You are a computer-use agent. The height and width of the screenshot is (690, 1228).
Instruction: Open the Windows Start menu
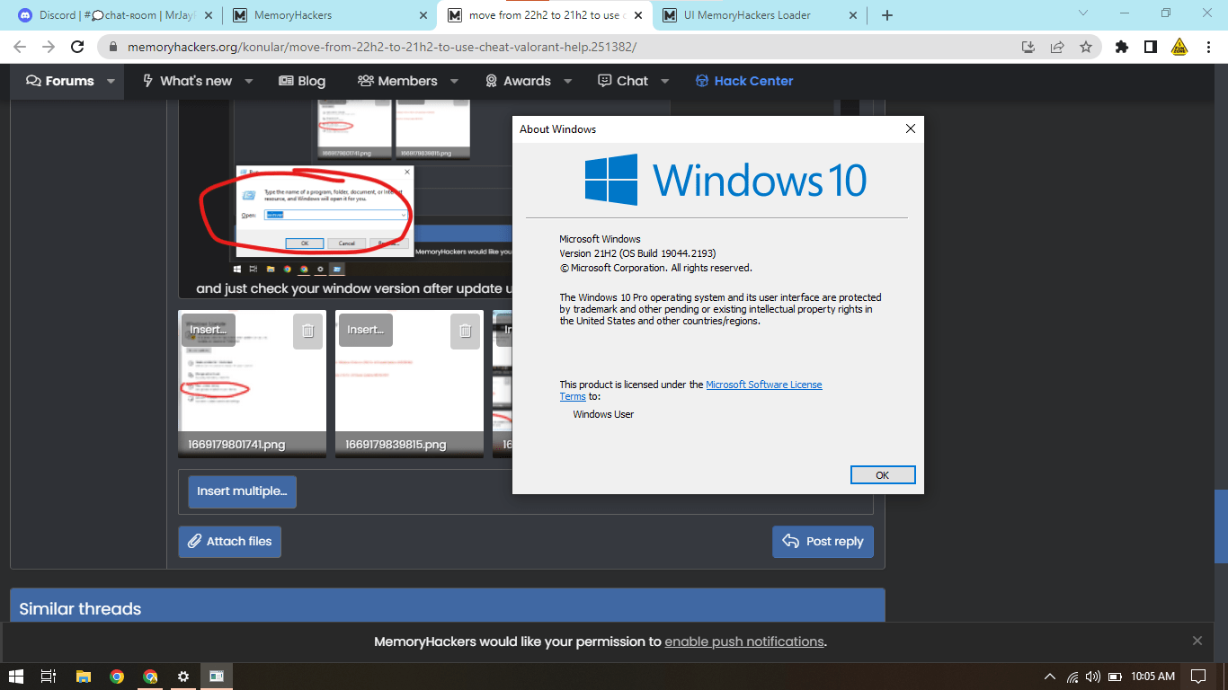coord(16,677)
